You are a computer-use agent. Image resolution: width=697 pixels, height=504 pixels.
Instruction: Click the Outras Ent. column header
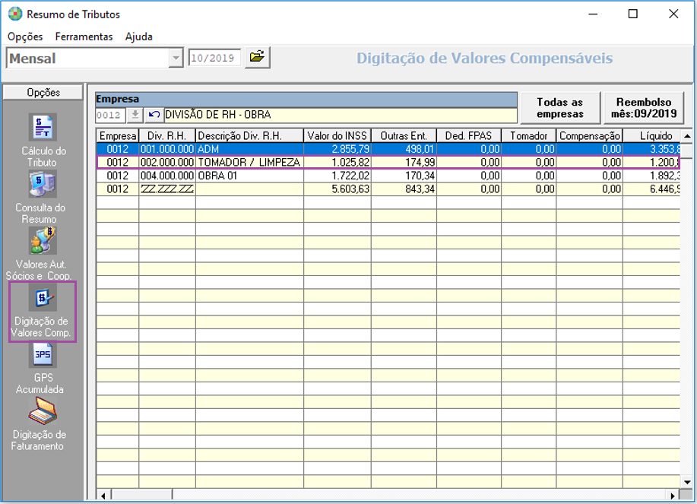tap(404, 135)
